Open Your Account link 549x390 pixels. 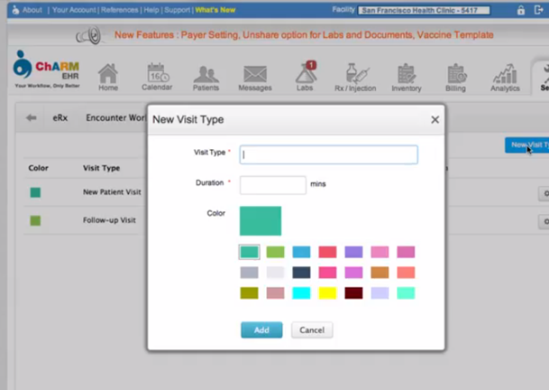(74, 10)
